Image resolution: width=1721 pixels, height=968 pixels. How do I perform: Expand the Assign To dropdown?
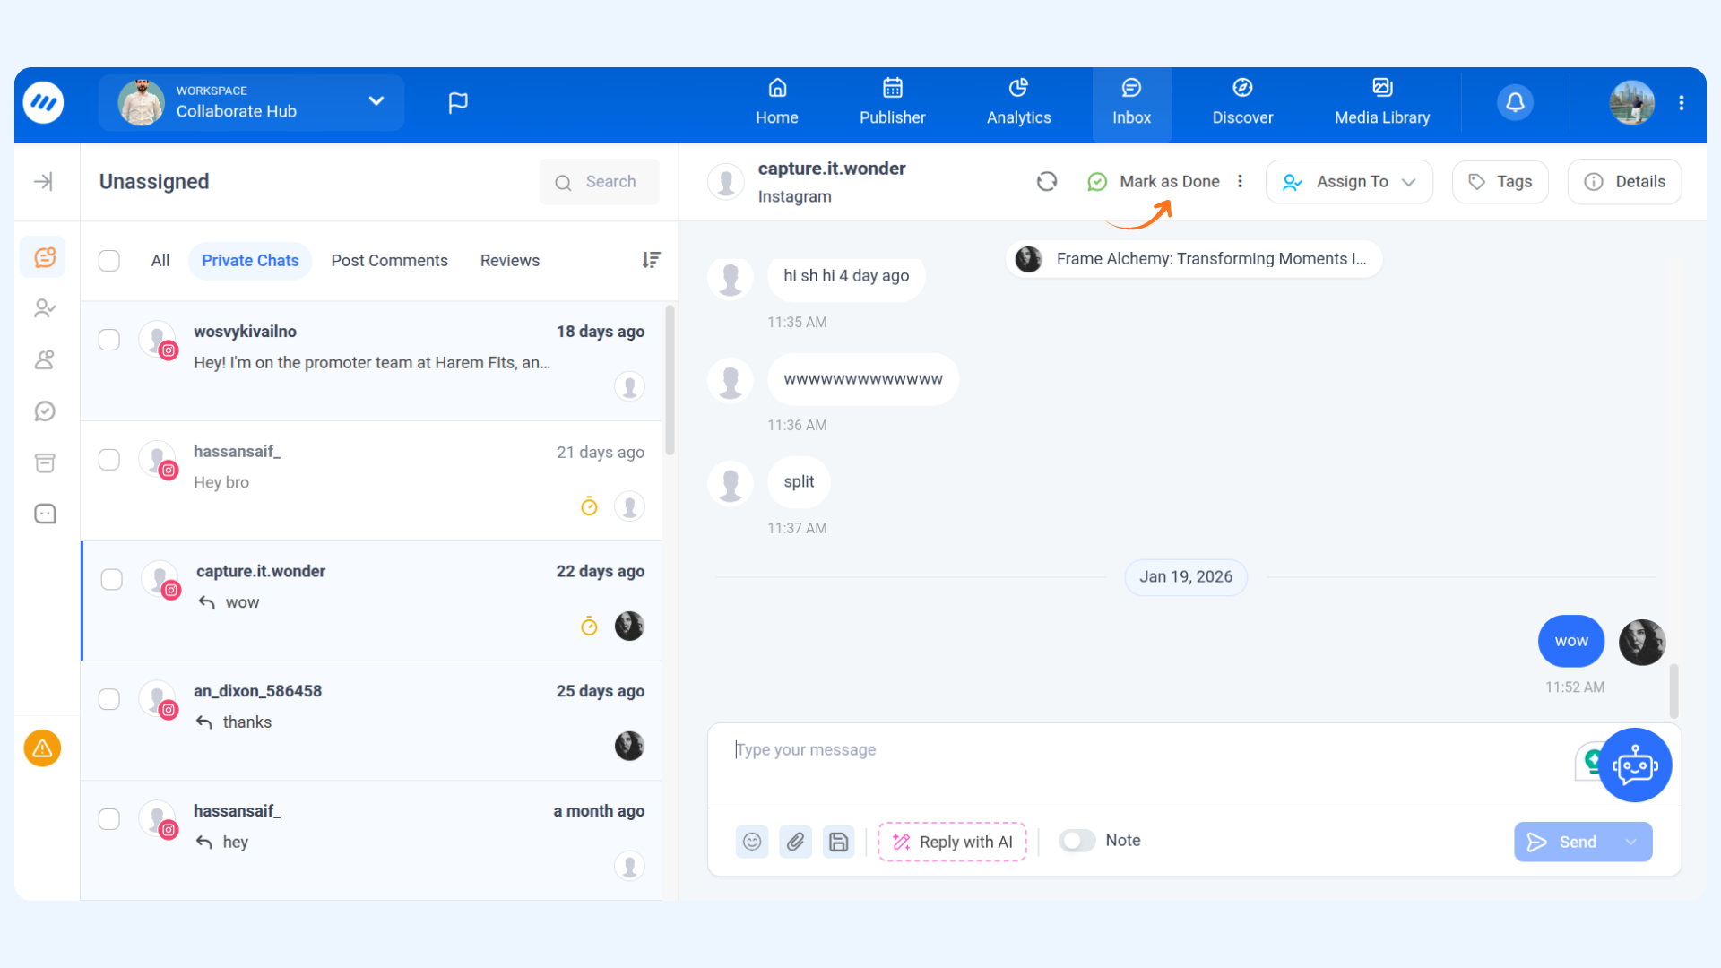pyautogui.click(x=1349, y=182)
